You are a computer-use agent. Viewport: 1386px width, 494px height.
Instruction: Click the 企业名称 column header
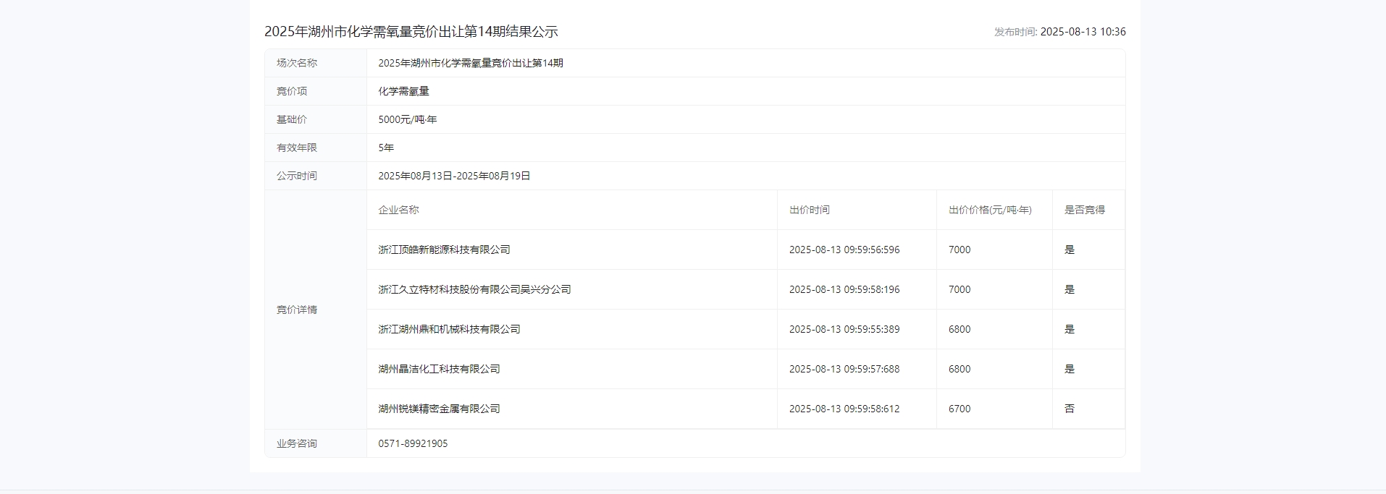(398, 210)
